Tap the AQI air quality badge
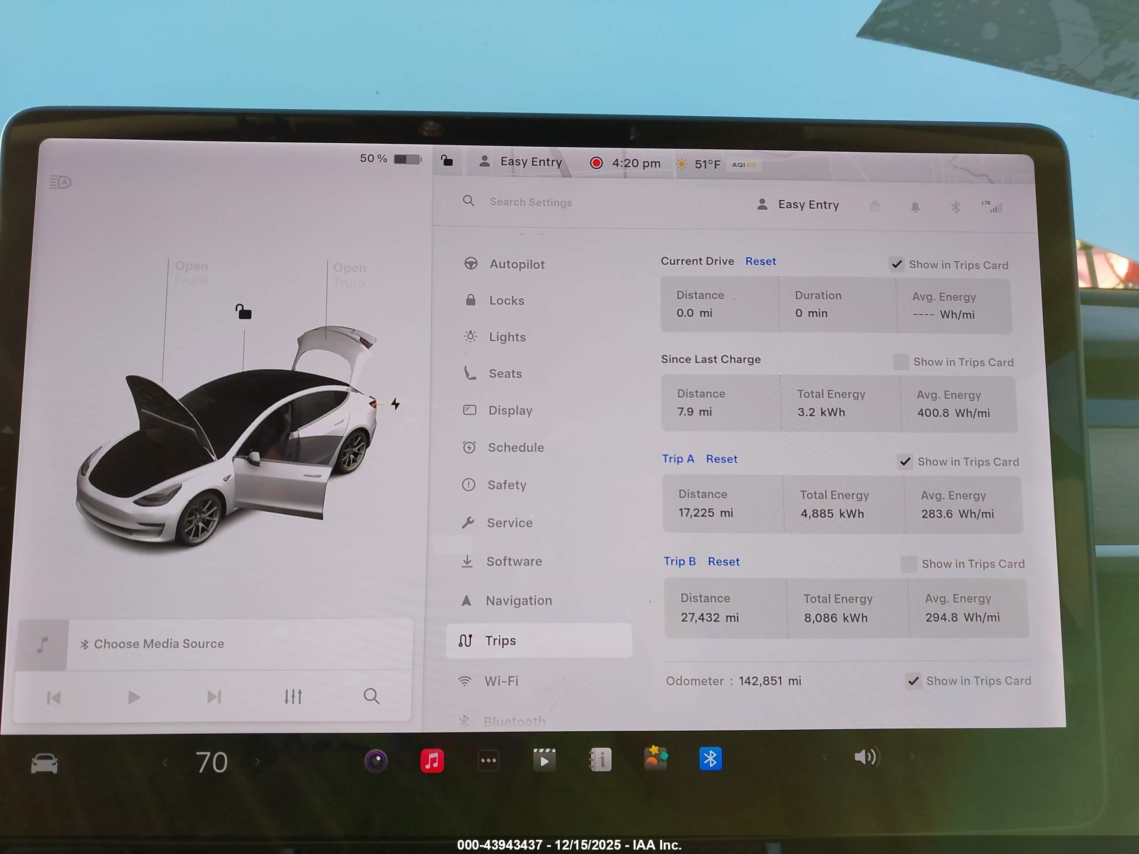This screenshot has width=1139, height=854. (744, 165)
